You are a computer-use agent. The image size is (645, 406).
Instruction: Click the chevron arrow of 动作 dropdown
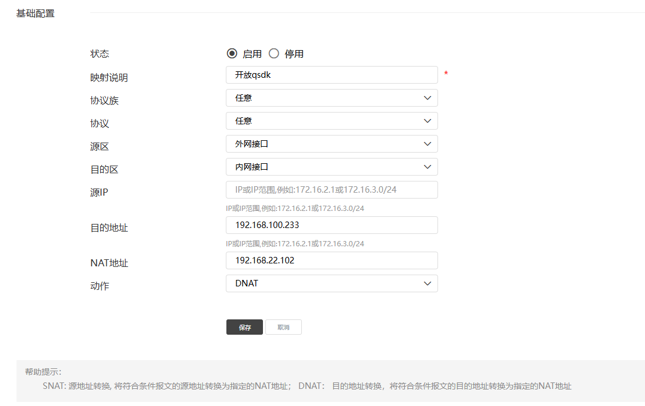(x=427, y=283)
